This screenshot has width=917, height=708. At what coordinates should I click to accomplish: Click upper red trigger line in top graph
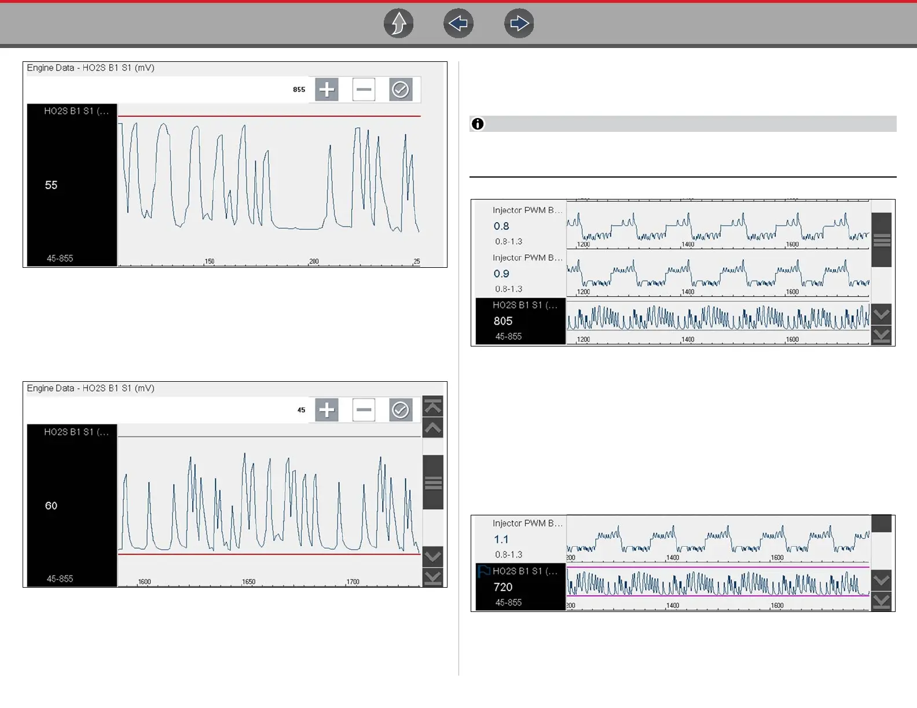269,116
